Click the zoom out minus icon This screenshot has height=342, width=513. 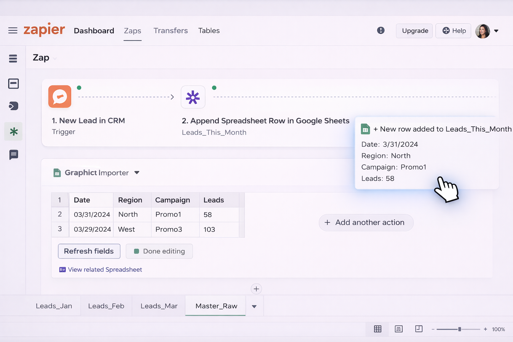[x=433, y=329]
